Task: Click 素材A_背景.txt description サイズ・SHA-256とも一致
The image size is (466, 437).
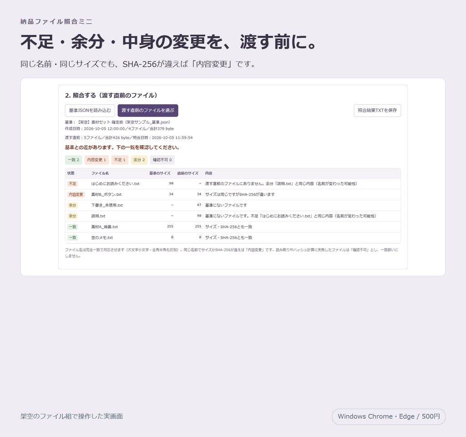Action: click(228, 227)
